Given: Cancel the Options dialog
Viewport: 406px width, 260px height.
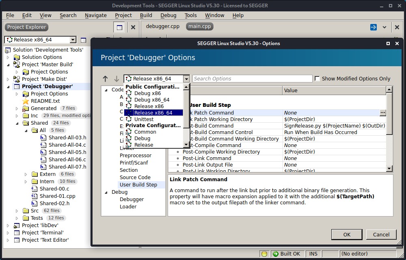Looking at the screenshot, I should [381, 235].
